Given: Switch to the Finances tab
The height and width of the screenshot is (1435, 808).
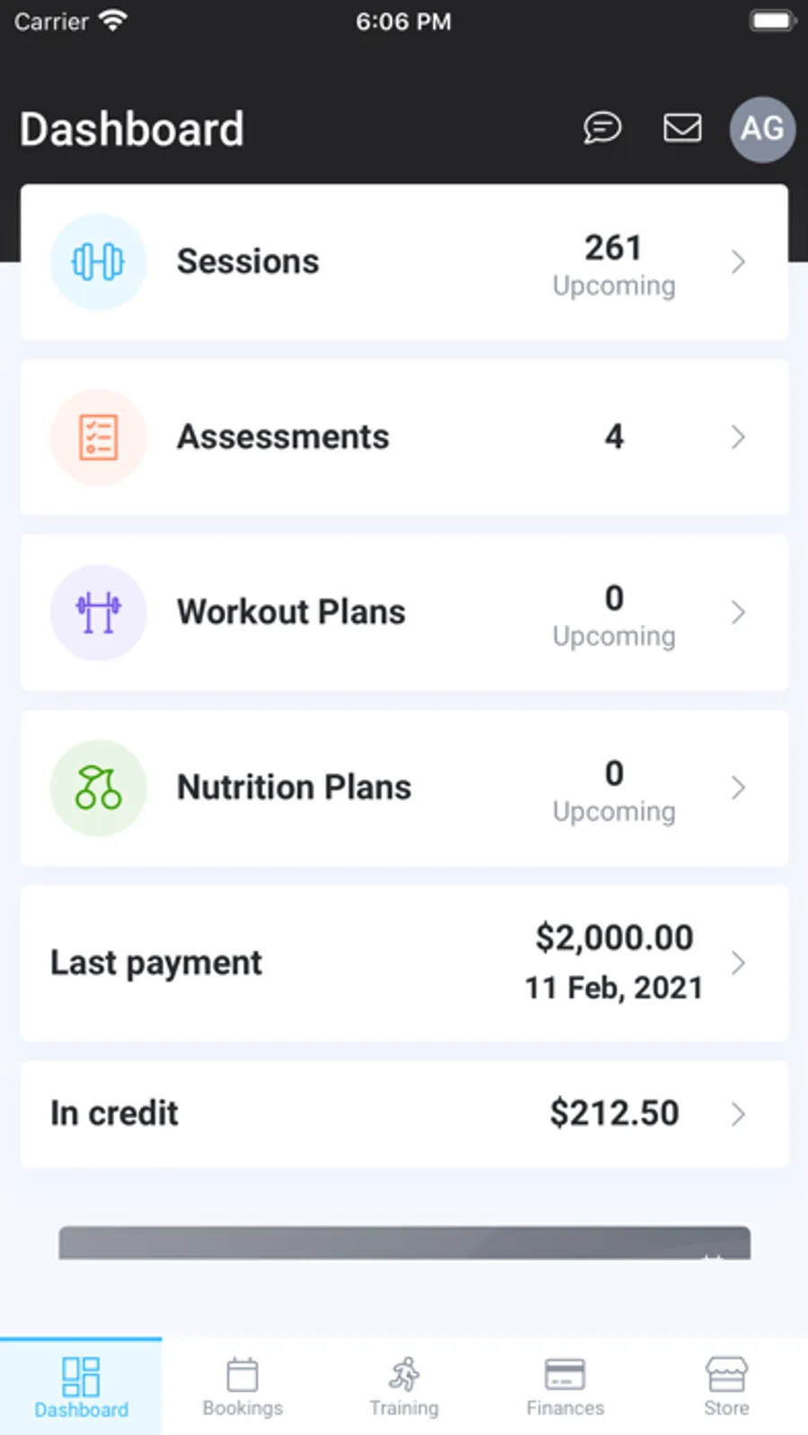Looking at the screenshot, I should pos(565,1387).
